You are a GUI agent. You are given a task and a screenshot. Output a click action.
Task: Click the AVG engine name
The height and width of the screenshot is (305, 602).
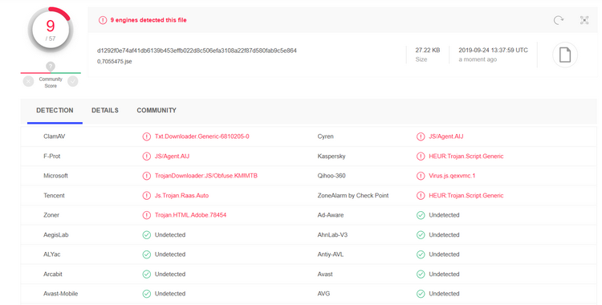(x=323, y=294)
